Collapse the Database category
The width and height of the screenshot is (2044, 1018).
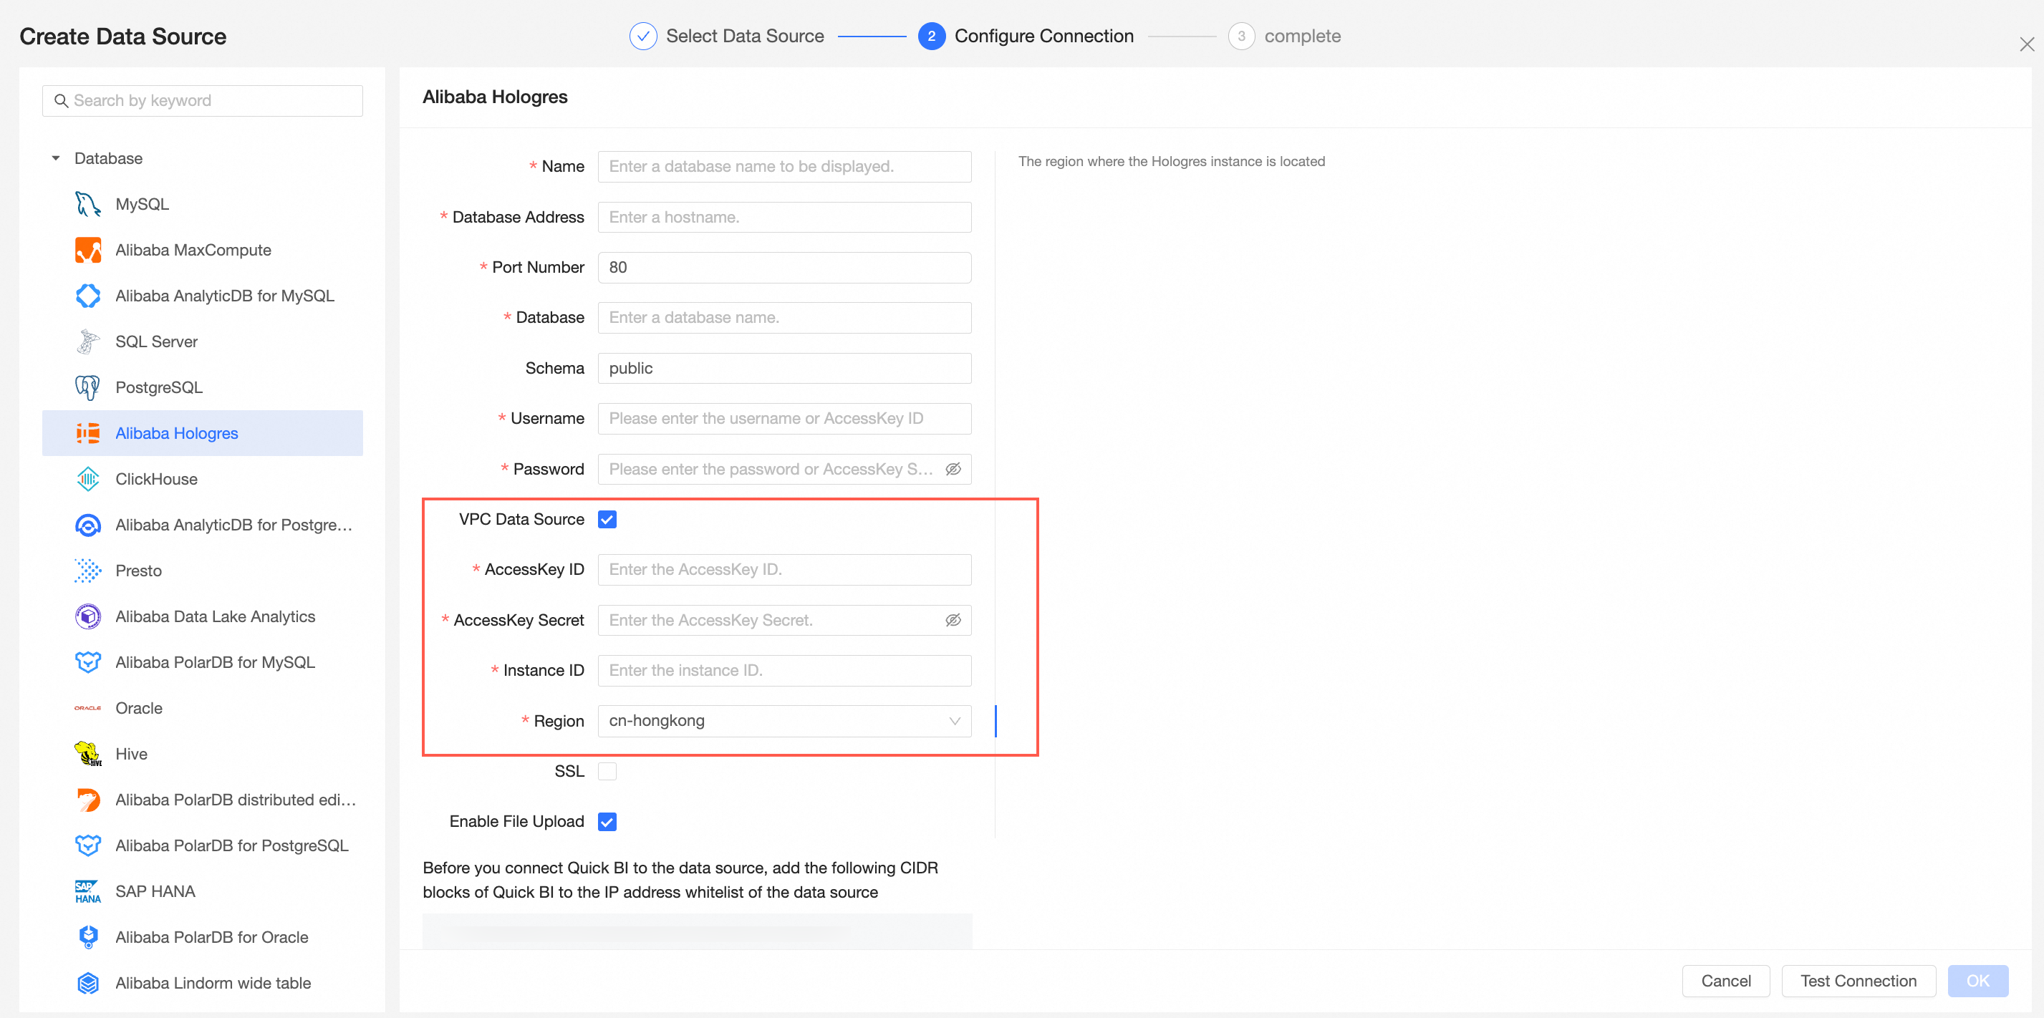56,159
